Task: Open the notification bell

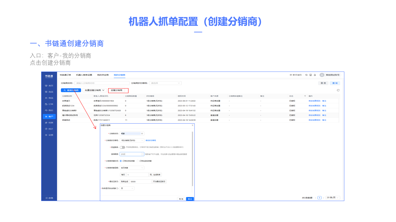Action: [x=315, y=75]
